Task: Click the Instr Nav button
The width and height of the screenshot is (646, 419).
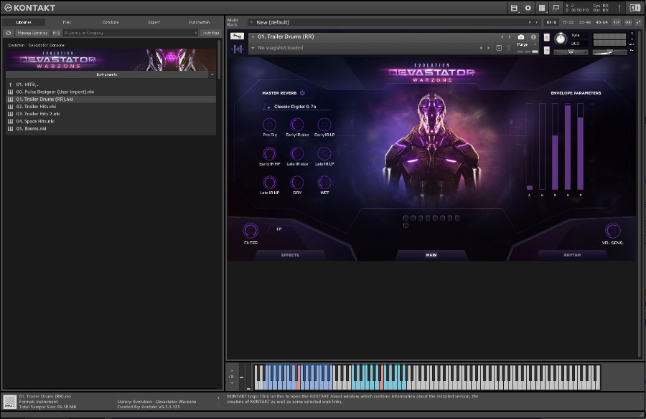Action: (210, 33)
